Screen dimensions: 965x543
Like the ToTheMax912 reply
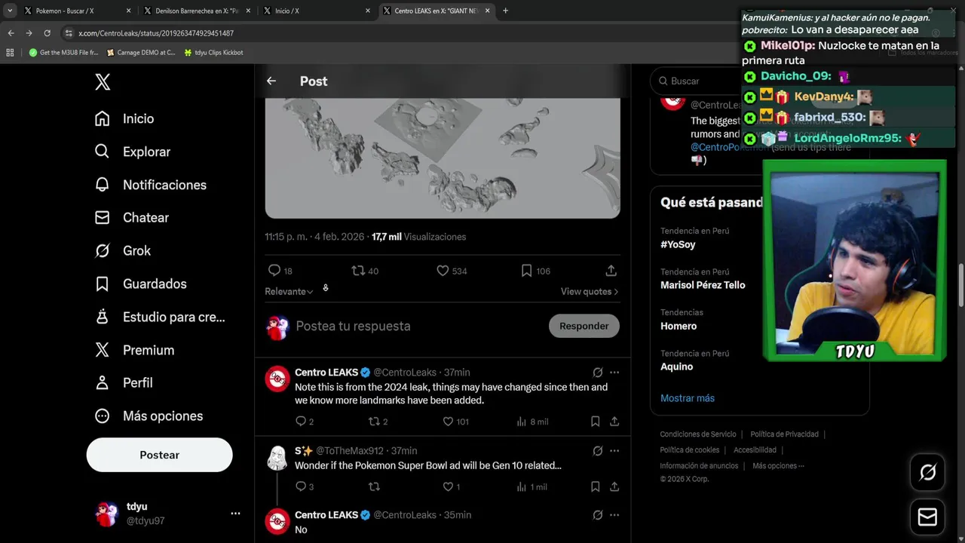pyautogui.click(x=448, y=486)
